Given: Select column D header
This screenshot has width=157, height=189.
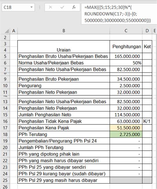Looking at the screenshot, I should [x=147, y=31].
